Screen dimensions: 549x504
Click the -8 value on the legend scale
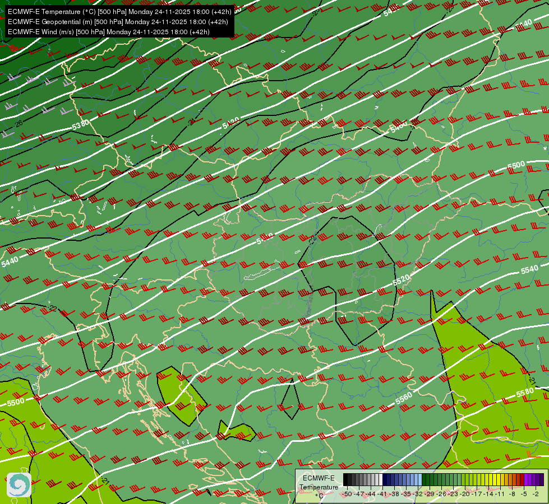tap(512, 494)
